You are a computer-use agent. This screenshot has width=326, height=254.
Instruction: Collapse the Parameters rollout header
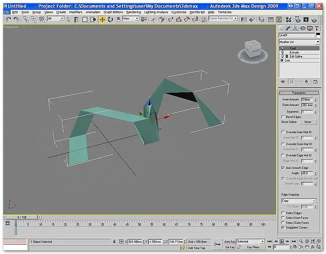click(299, 93)
